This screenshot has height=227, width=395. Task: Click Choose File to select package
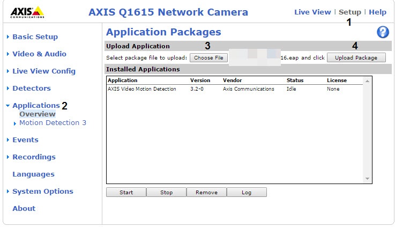[x=208, y=58]
